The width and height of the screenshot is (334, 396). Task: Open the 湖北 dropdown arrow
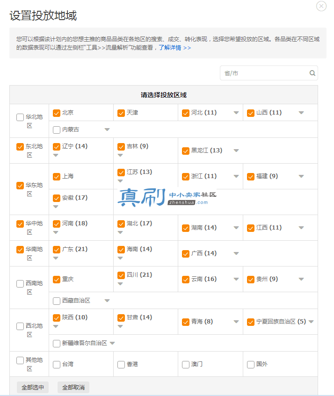(x=120, y=232)
